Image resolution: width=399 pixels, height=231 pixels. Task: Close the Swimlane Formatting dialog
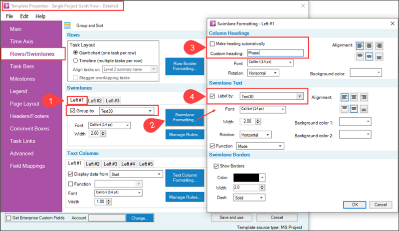click(393, 23)
